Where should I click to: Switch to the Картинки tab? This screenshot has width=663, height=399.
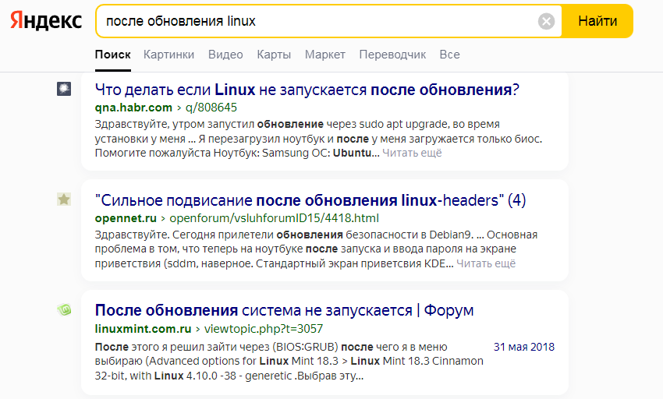point(168,55)
